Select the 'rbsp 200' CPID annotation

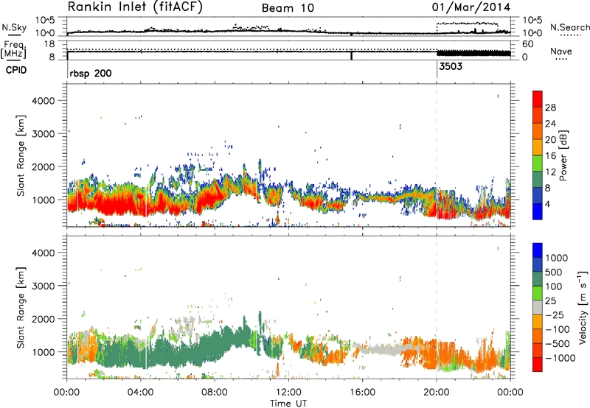pyautogui.click(x=91, y=73)
